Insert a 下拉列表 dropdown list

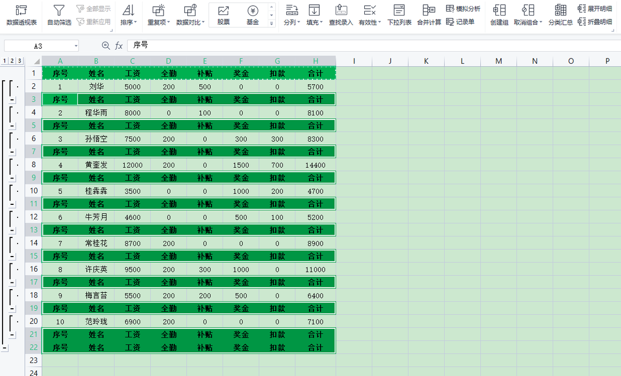pos(400,16)
